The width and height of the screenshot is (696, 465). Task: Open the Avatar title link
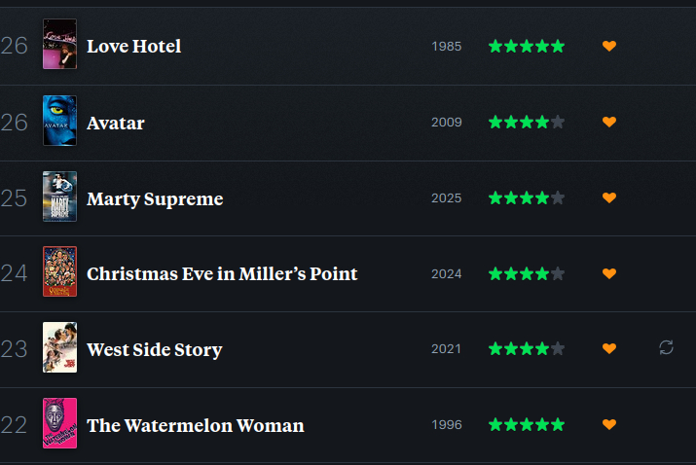(x=115, y=123)
